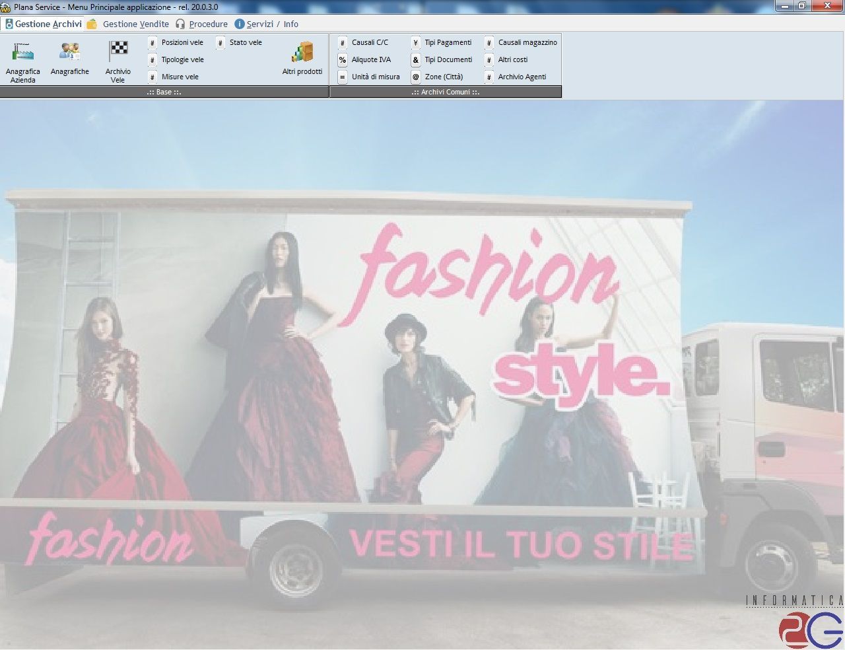Switch to the Gestione Vendite tab
This screenshot has height=650, width=845.
[x=128, y=24]
